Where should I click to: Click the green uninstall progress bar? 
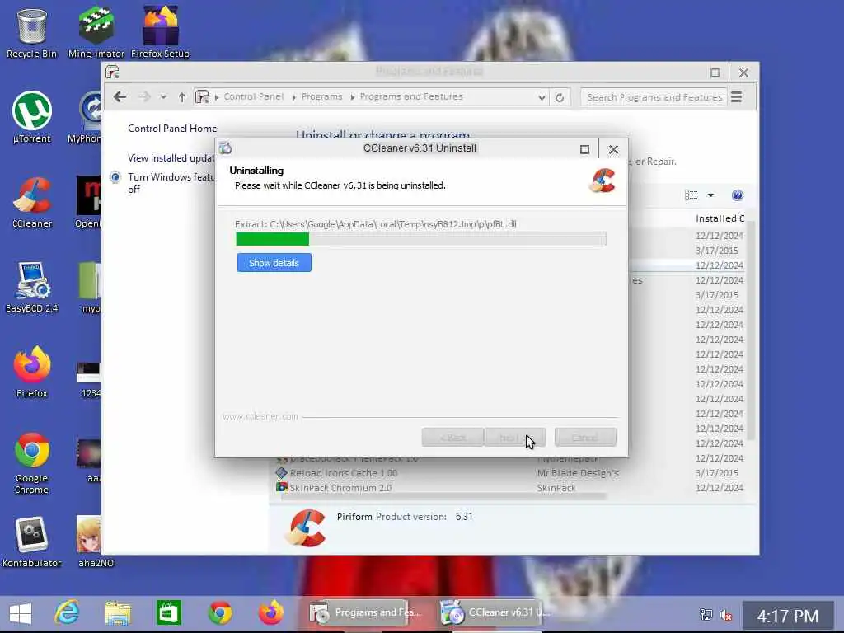pyautogui.click(x=421, y=239)
